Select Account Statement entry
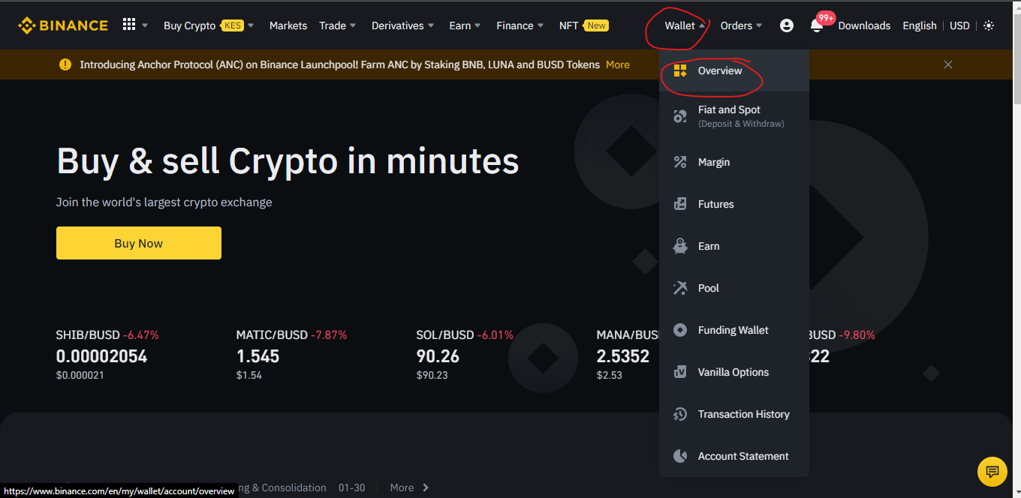Screen dimensions: 1021x498 click(x=734, y=456)
